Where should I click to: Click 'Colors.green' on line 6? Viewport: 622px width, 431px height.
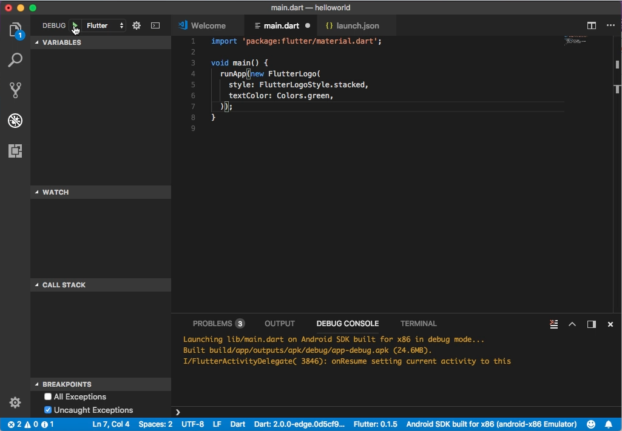(303, 95)
